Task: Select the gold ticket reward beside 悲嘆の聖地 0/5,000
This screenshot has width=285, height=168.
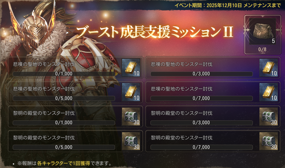Action: click(131, 92)
